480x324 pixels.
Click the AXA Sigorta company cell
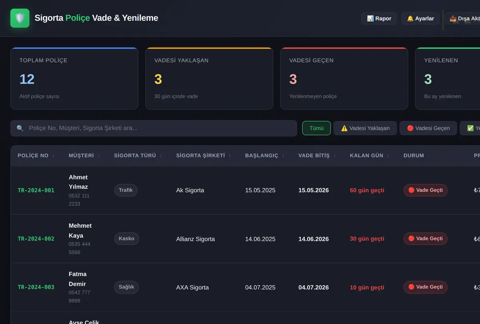point(192,288)
